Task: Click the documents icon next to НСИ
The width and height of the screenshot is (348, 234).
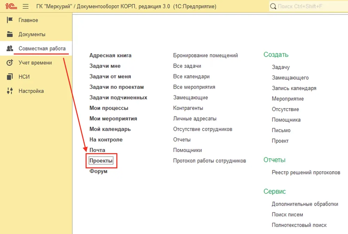Action: pos(10,77)
